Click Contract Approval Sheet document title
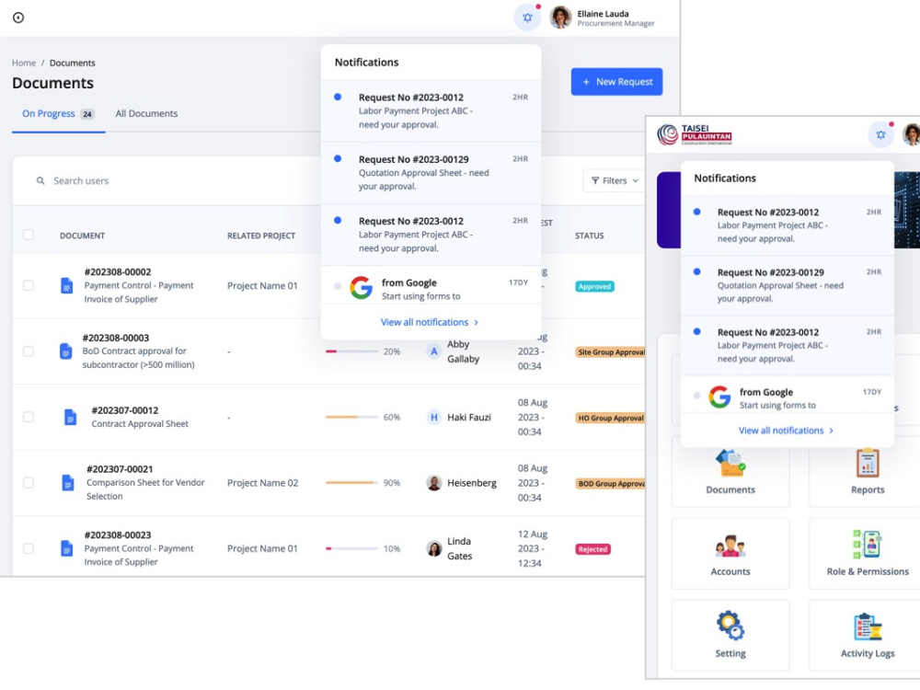The height and width of the screenshot is (690, 920). point(140,423)
